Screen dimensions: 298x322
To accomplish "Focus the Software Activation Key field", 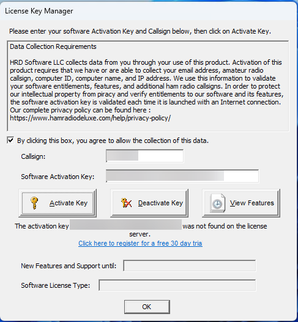I will tap(182, 176).
